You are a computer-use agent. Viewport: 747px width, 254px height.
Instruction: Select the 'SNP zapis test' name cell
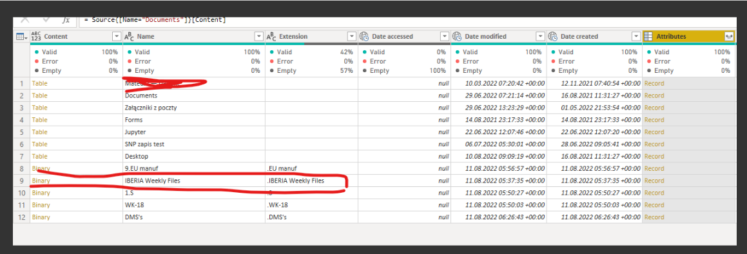tap(193, 144)
